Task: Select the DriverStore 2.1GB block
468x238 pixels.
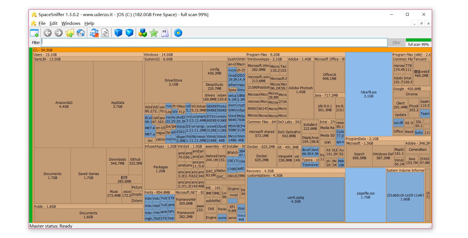Action: click(173, 82)
